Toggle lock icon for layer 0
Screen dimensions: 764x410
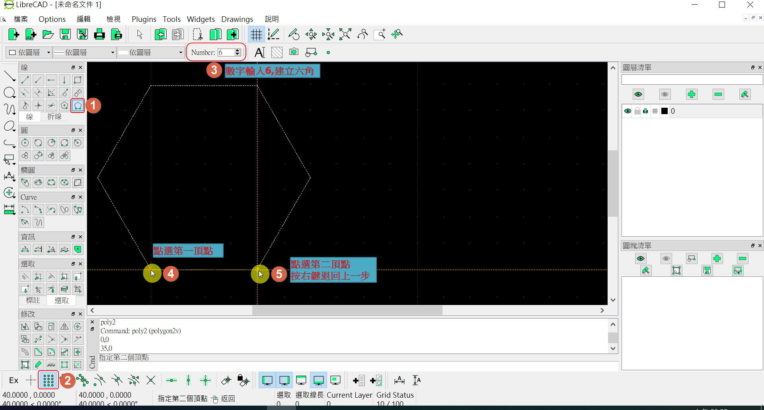(x=637, y=111)
